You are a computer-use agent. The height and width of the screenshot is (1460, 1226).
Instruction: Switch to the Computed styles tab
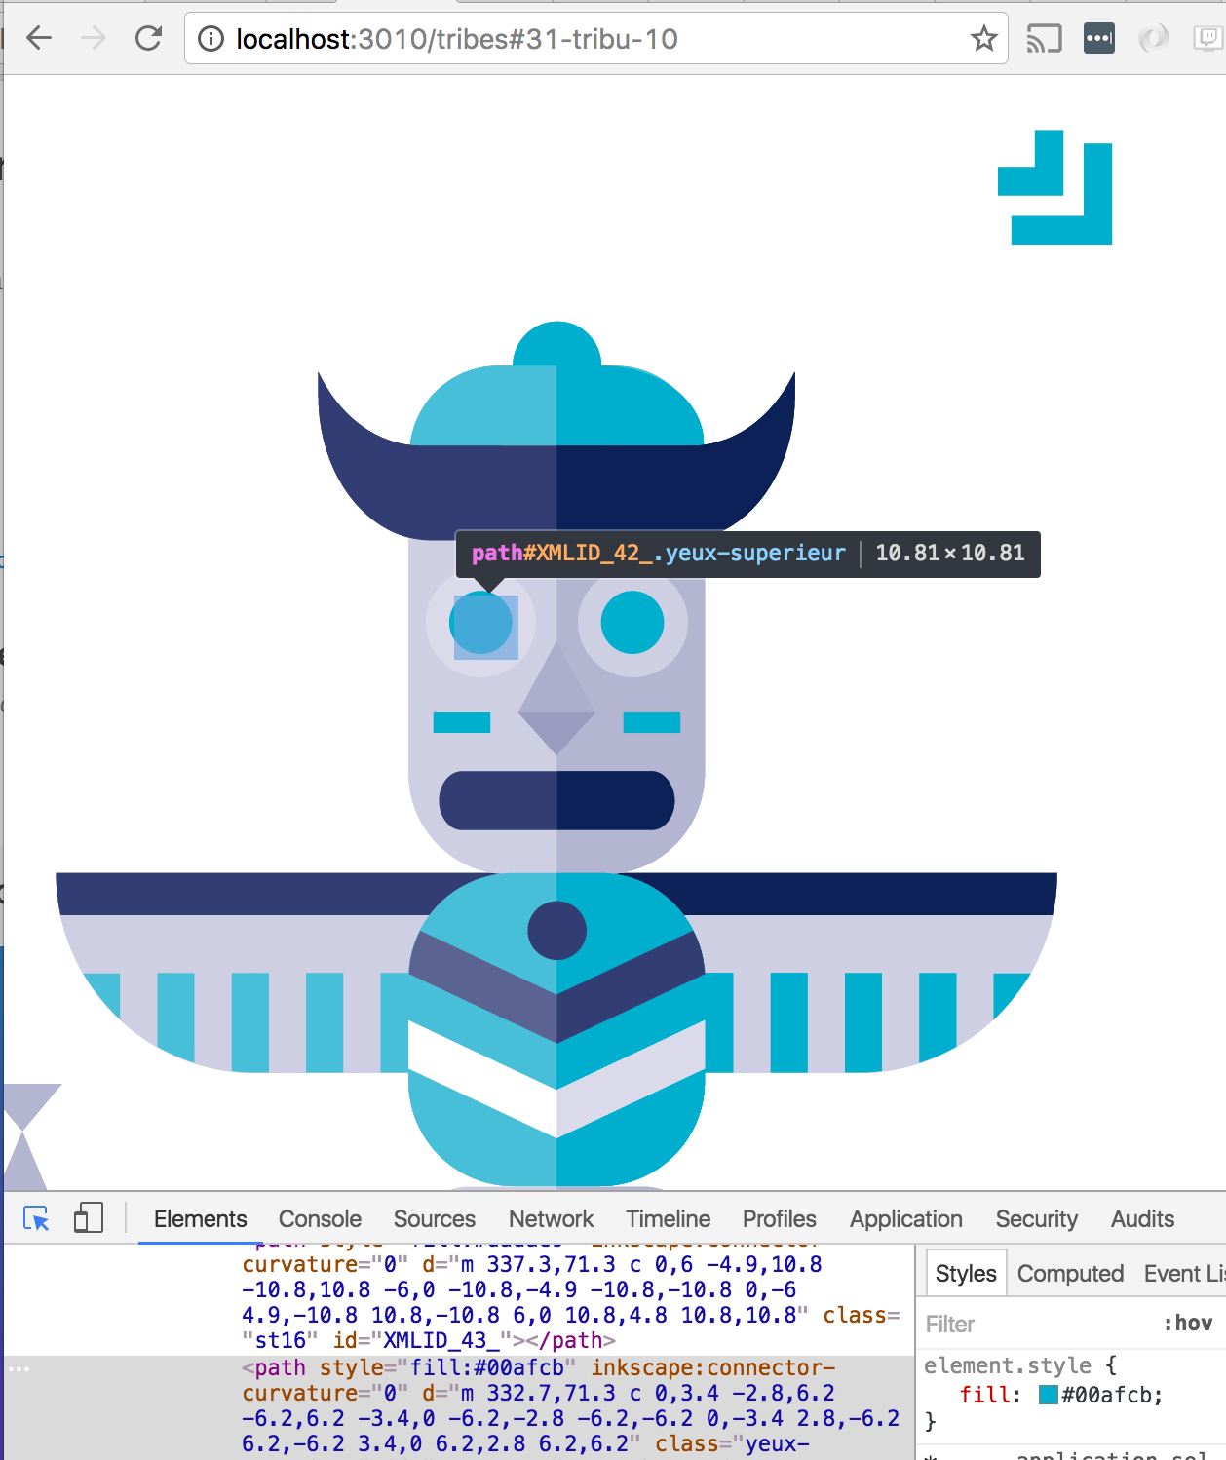[x=1070, y=1274]
